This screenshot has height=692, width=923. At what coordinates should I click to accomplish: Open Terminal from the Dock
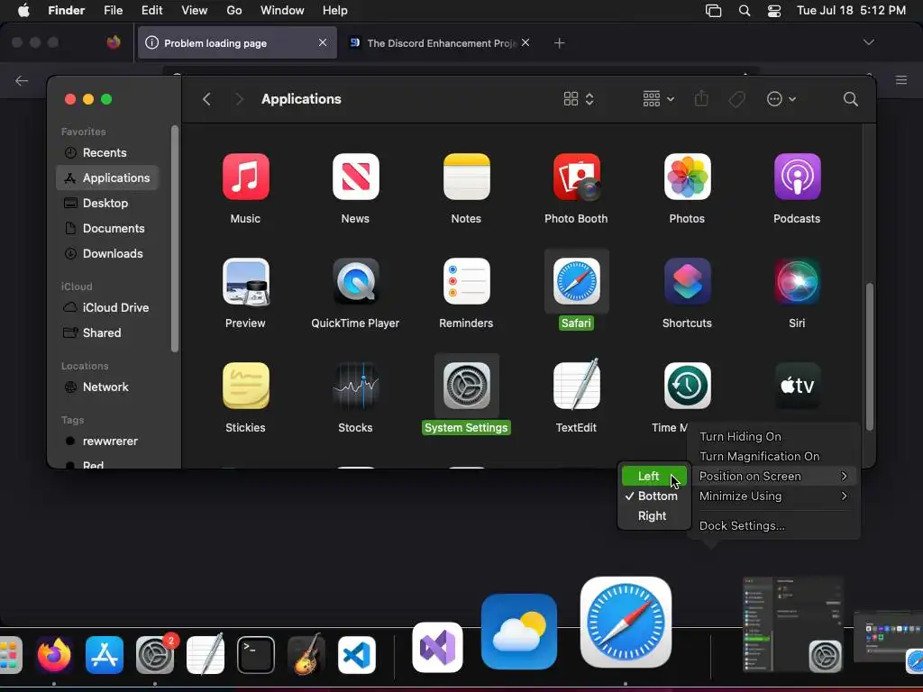pos(255,654)
